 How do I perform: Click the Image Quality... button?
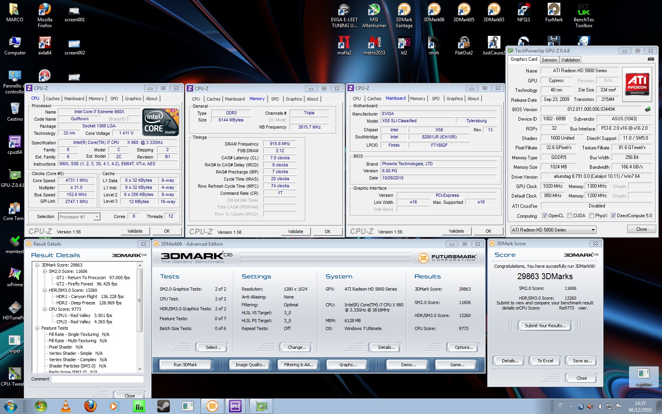(251, 365)
